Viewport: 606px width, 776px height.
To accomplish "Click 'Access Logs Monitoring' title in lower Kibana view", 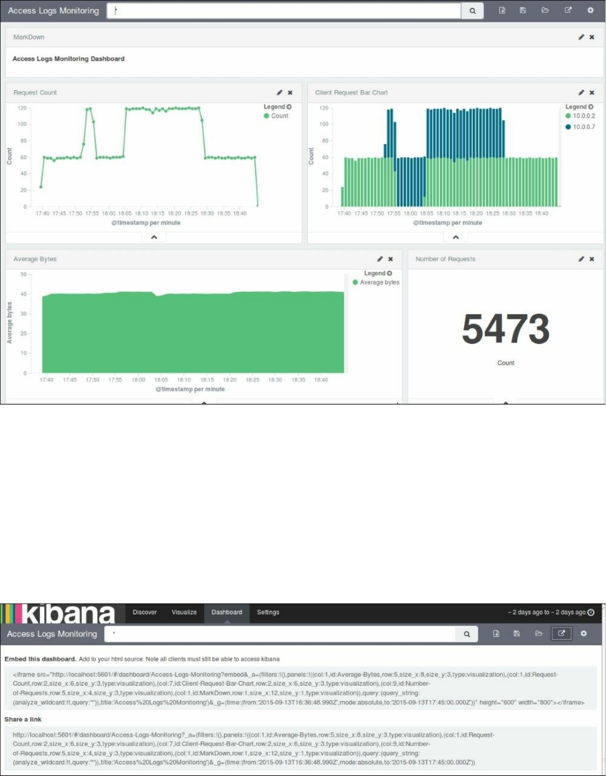I will pyautogui.click(x=52, y=634).
